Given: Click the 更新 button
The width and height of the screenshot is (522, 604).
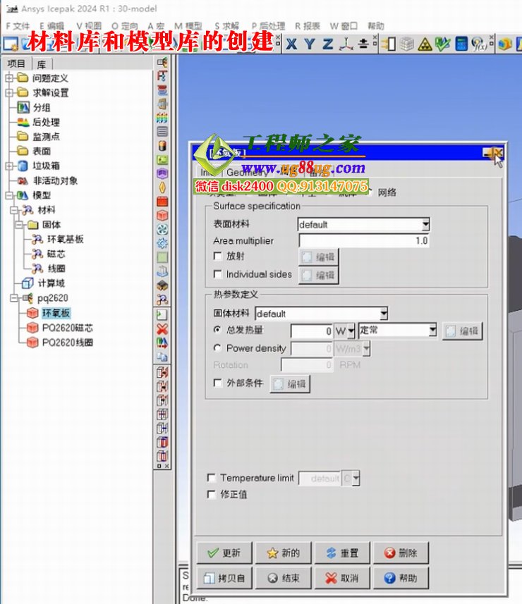Looking at the screenshot, I should coord(224,553).
